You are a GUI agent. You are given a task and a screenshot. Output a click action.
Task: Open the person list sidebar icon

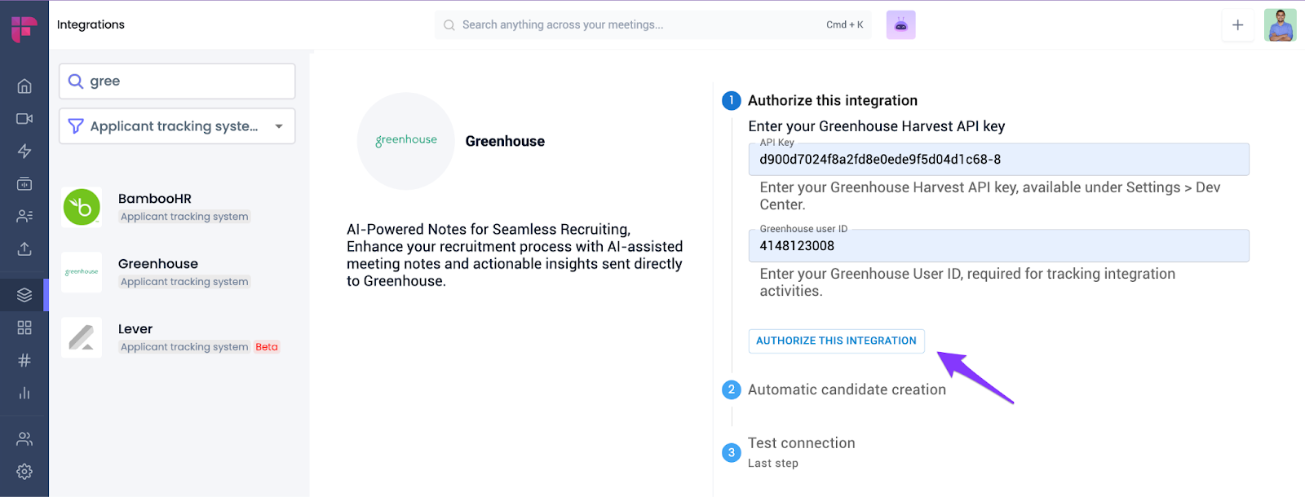point(24,217)
